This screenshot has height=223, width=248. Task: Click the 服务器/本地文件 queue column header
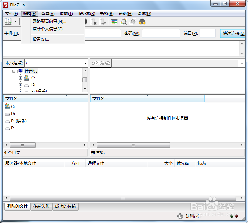point(34,163)
